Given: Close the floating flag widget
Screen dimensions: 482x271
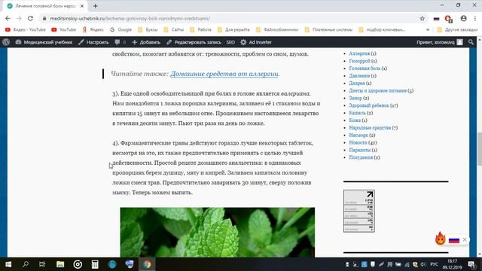Looking at the screenshot, I should (465, 239).
